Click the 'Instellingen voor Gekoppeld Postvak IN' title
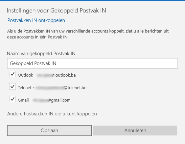This screenshot has height=144, width=185. click(57, 11)
